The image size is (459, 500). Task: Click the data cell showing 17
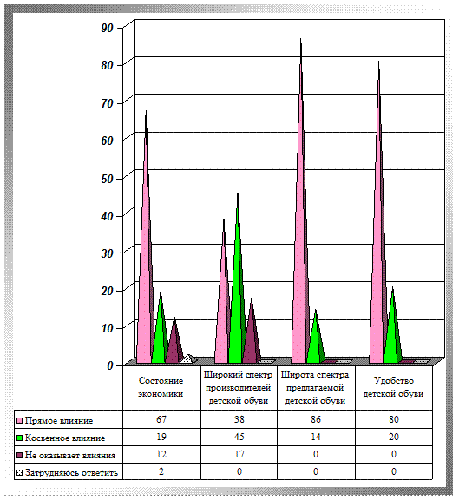239,454
